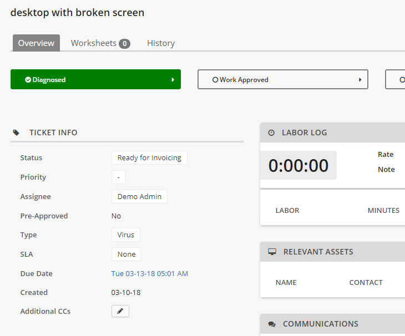Screen dimensions: 405x336
Task: Open the SLA dropdown showing None
Action: (126, 254)
